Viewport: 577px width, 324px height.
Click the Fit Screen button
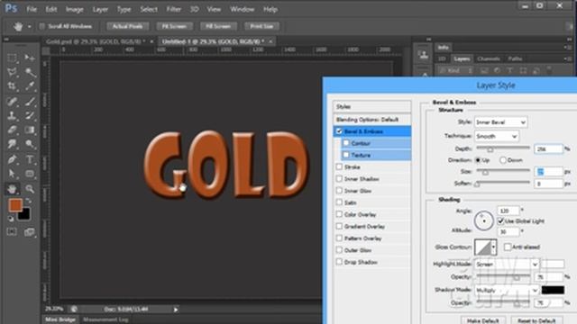174,26
